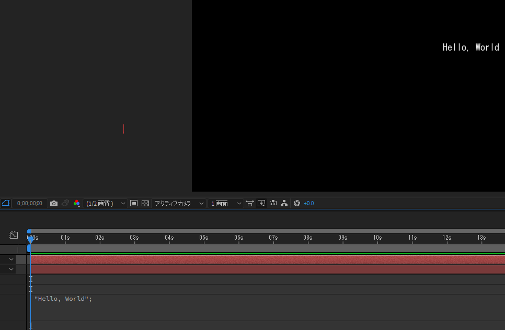This screenshot has height=330, width=505.
Task: Take a snapshot with the camera icon
Action: [x=54, y=203]
